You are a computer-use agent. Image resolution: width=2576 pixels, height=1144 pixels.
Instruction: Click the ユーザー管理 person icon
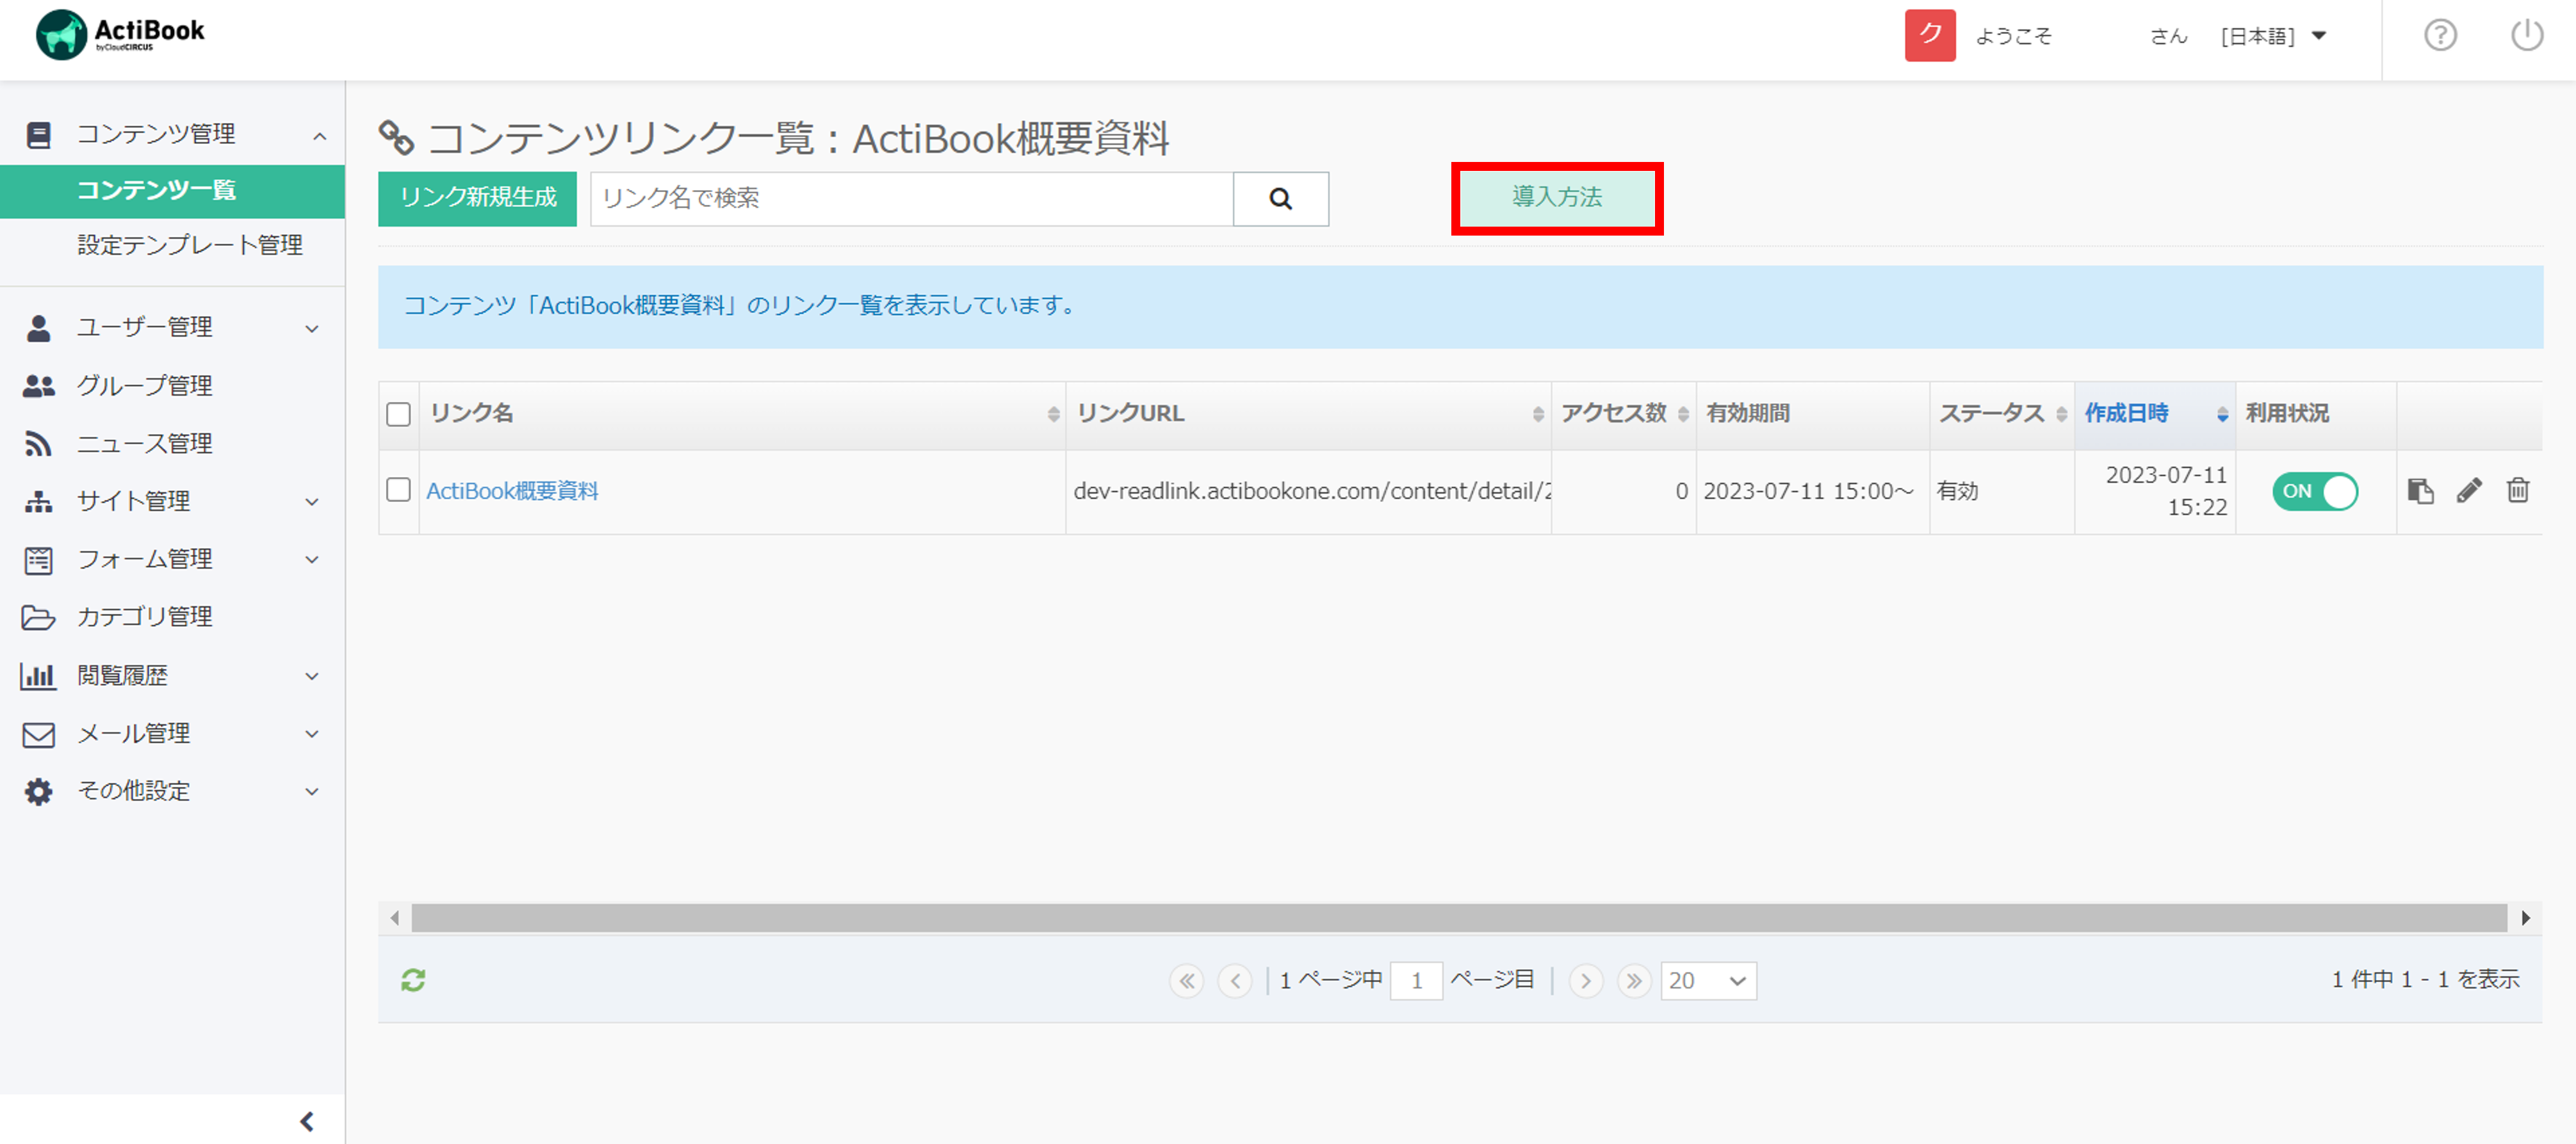(x=39, y=328)
